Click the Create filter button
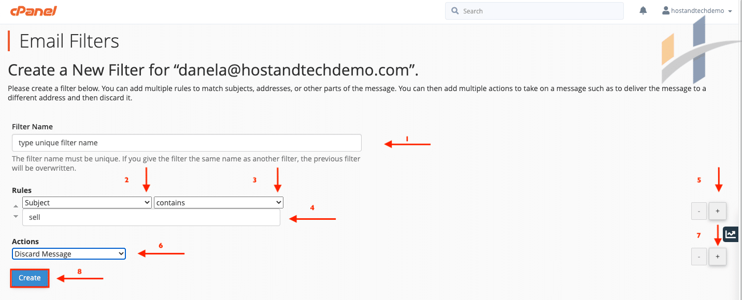Image resolution: width=742 pixels, height=300 pixels. click(30, 278)
